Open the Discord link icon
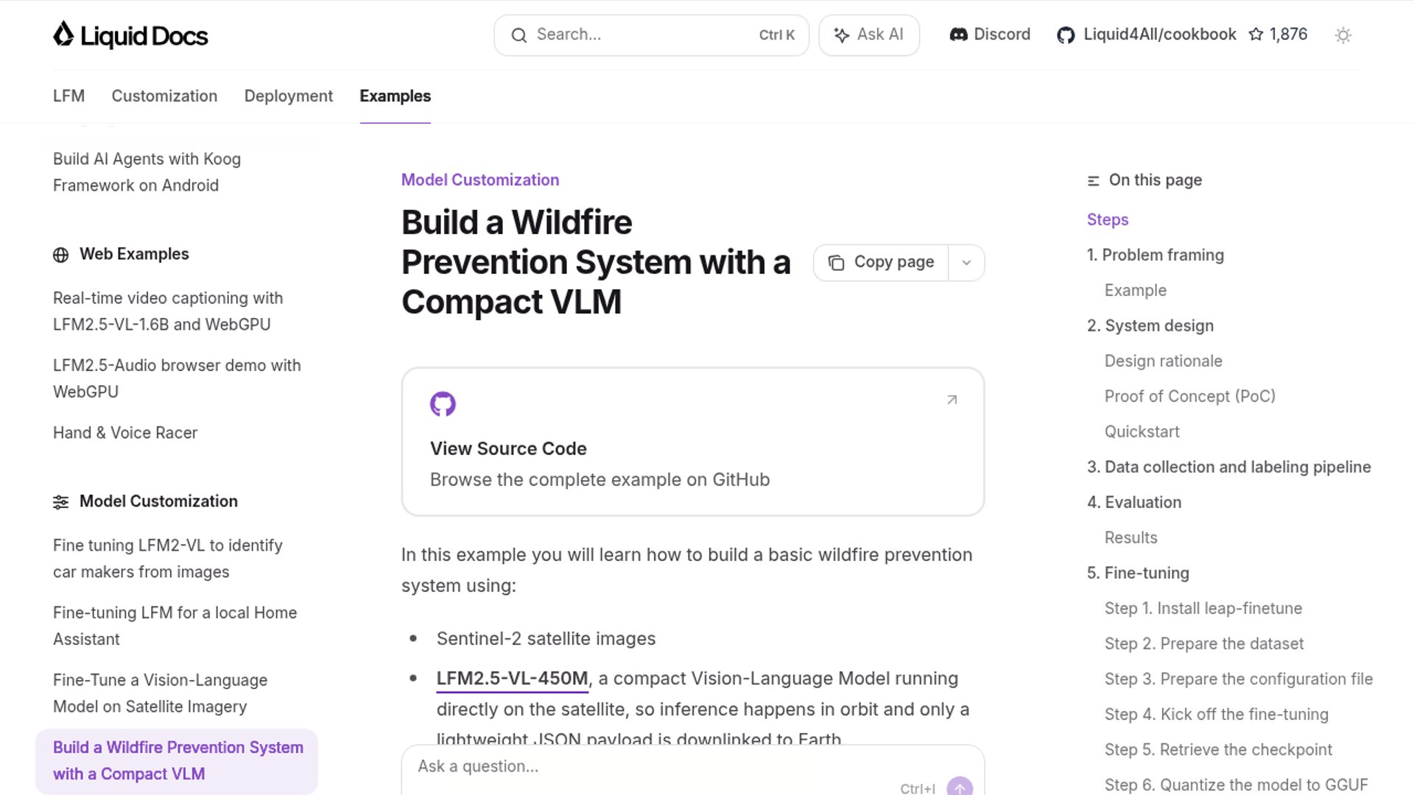 [x=958, y=35]
